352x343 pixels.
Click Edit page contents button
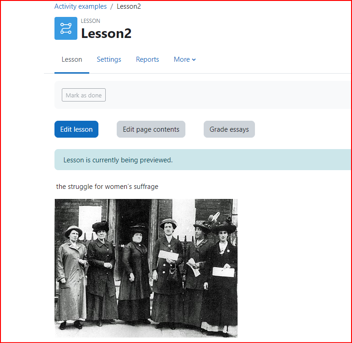coord(151,129)
